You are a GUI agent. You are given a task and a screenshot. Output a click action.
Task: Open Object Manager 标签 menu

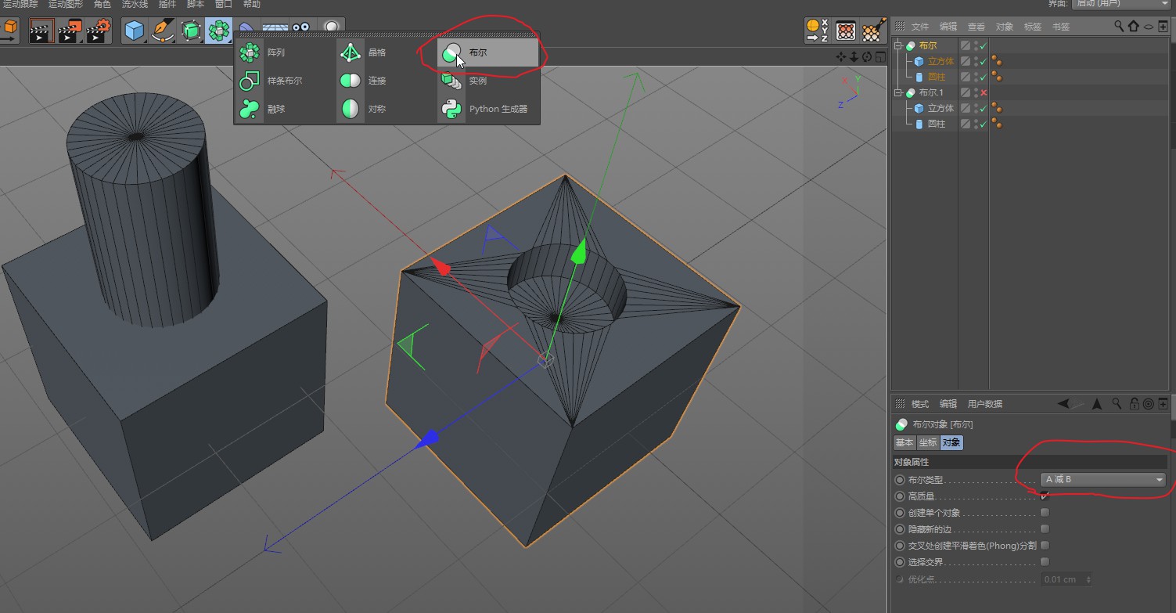(x=1033, y=27)
